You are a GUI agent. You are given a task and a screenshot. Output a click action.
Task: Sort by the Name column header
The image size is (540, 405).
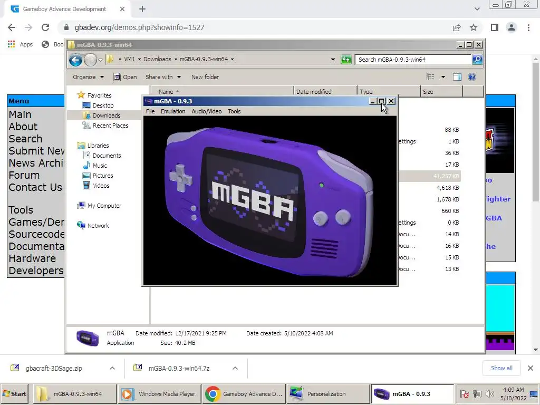point(222,92)
